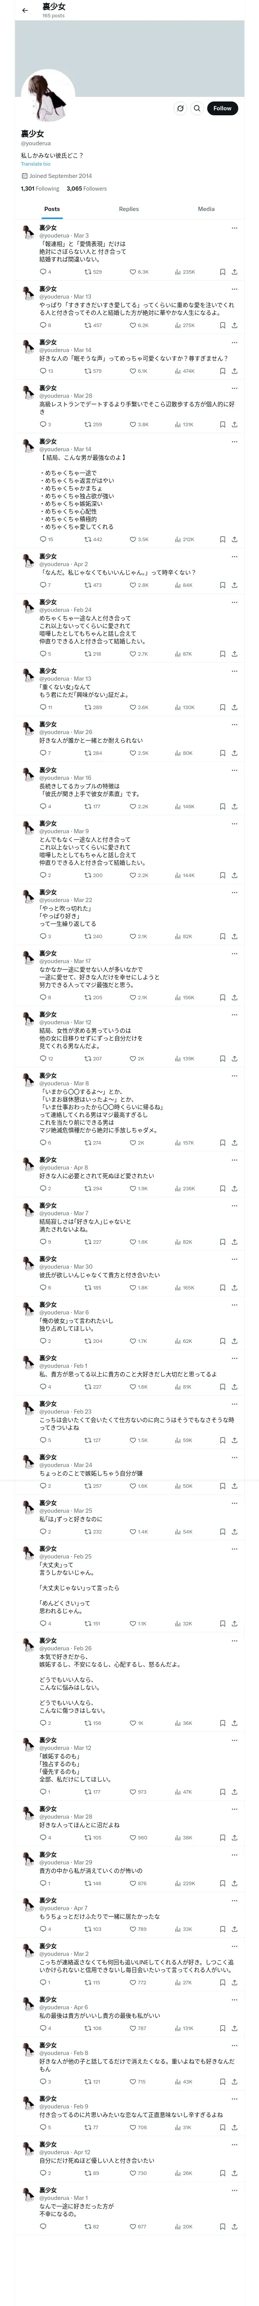Screen dimensions: 259x2306
Task: Click the search icon on profile
Action: 196,108
